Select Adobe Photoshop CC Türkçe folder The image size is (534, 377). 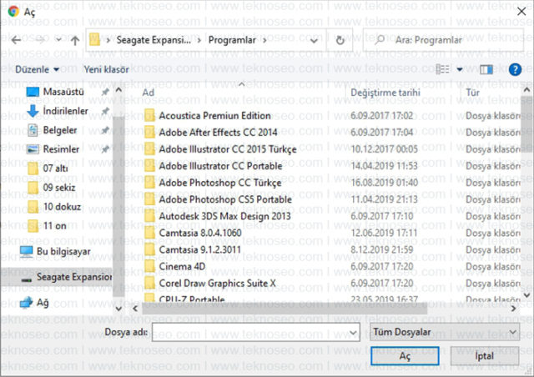(x=213, y=183)
